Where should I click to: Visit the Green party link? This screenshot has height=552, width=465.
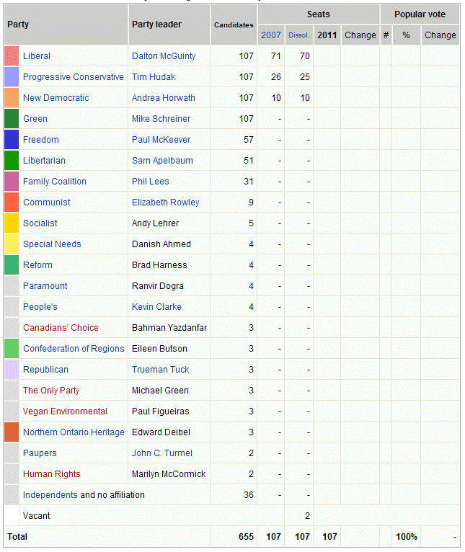(x=35, y=119)
